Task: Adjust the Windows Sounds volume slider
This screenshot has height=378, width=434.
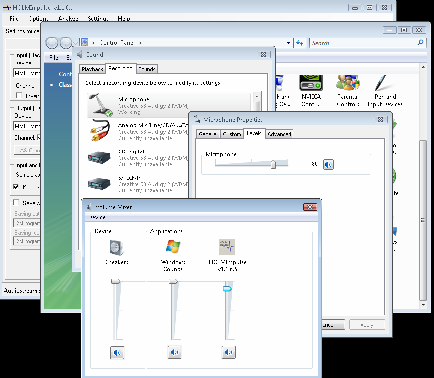Action: (x=173, y=281)
